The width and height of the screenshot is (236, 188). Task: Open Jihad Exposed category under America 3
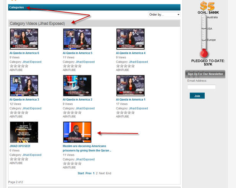coord(32,108)
